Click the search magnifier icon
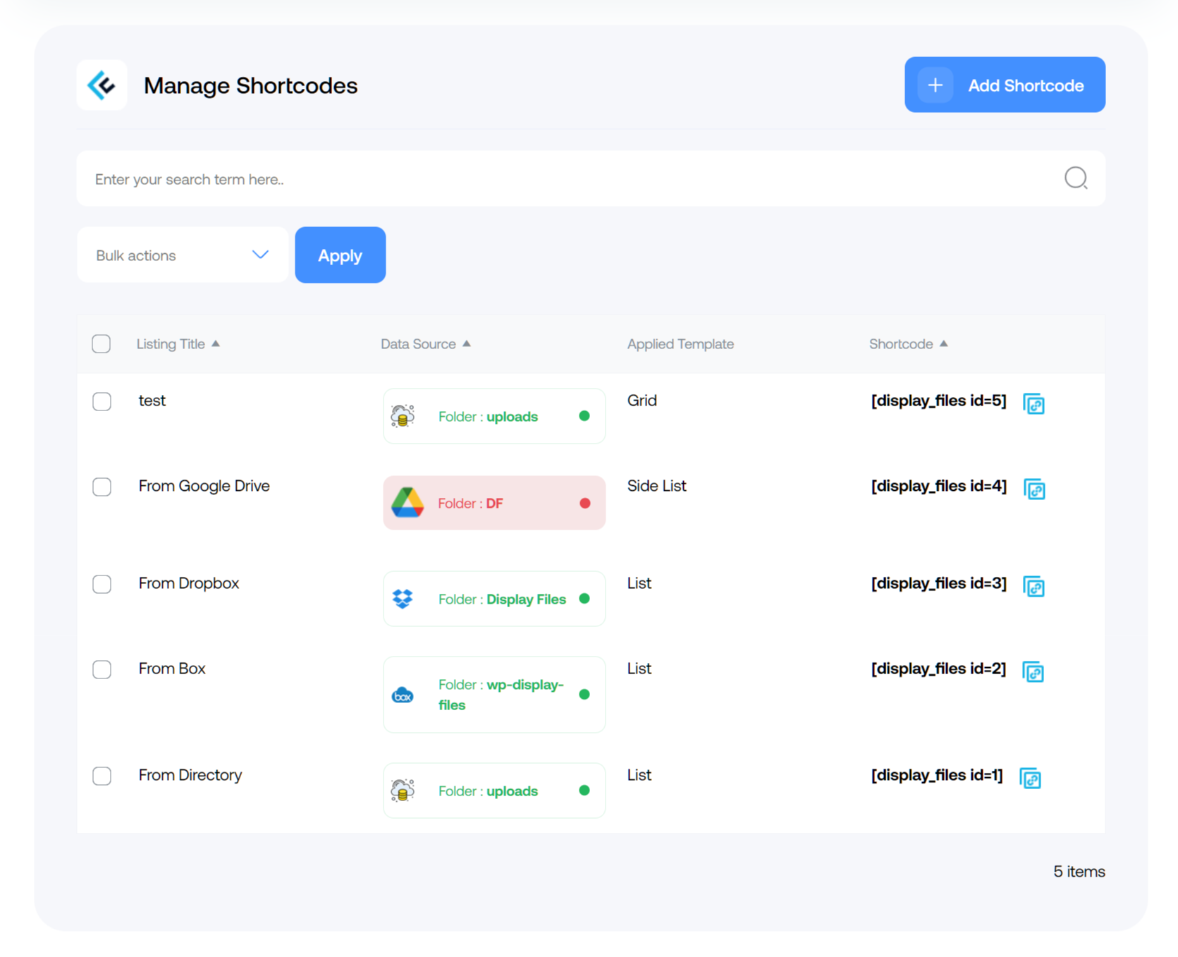Viewport: 1178px width, 957px height. 1076,178
